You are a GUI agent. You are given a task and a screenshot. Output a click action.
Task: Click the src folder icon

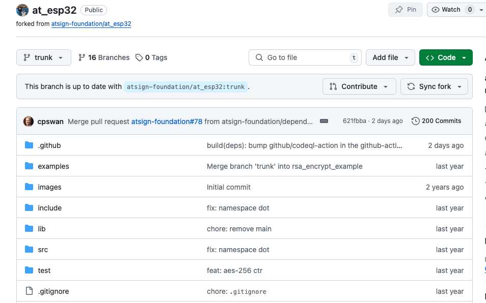[x=29, y=249]
